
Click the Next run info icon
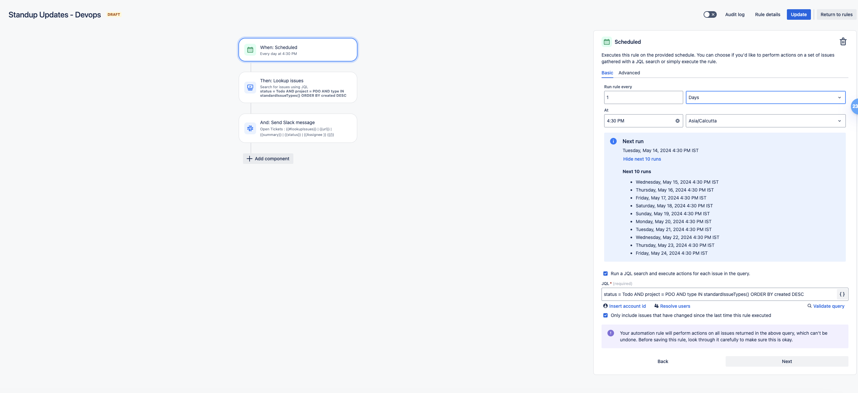pos(613,141)
